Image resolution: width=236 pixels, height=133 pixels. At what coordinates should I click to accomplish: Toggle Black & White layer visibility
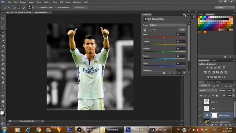(200, 115)
